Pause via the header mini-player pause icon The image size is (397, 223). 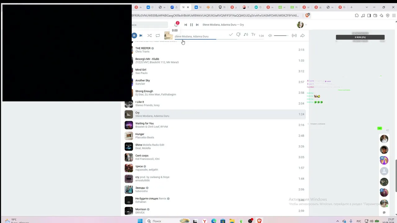tap(191, 25)
